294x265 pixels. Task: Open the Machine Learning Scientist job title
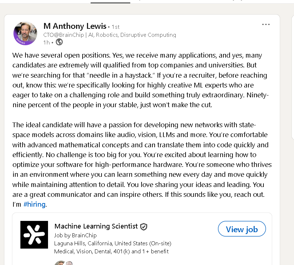pyautogui.click(x=96, y=226)
